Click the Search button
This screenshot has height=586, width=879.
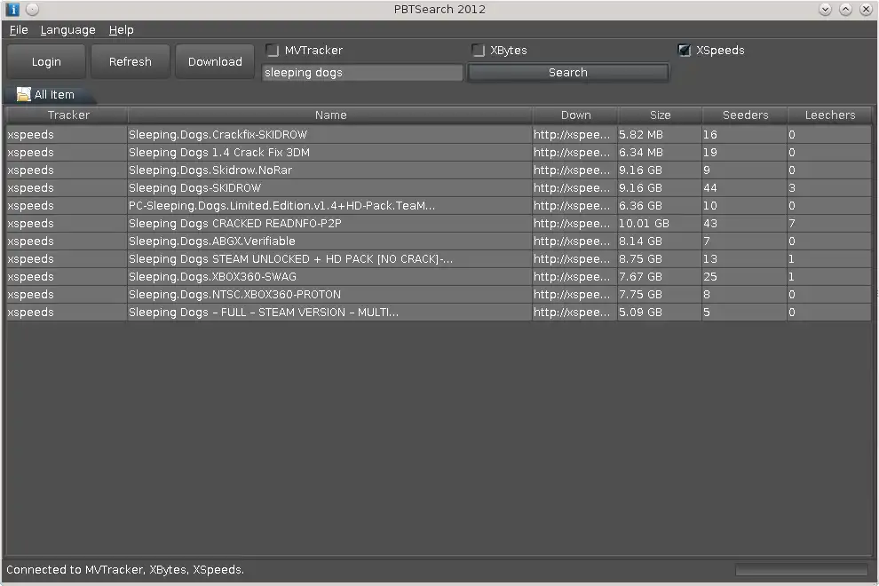click(568, 72)
